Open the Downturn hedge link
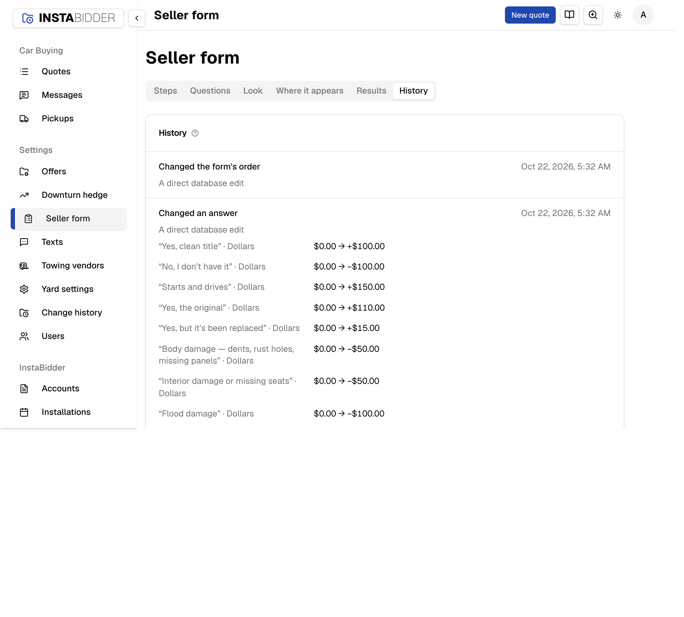This screenshot has width=684, height=617. (x=75, y=195)
